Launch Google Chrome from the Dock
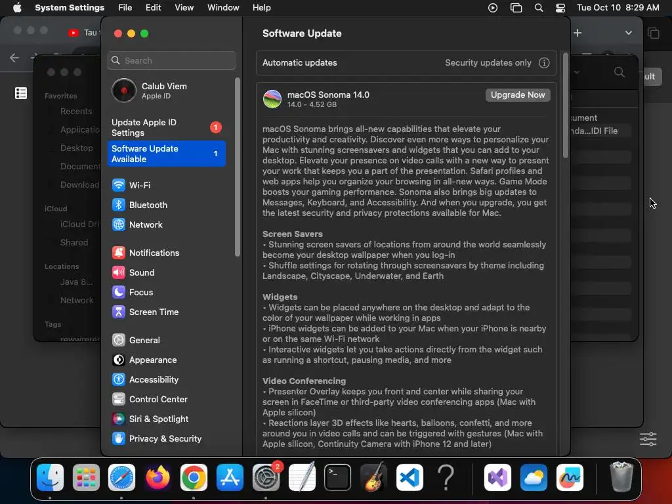Viewport: 672px width, 504px height. click(x=194, y=477)
